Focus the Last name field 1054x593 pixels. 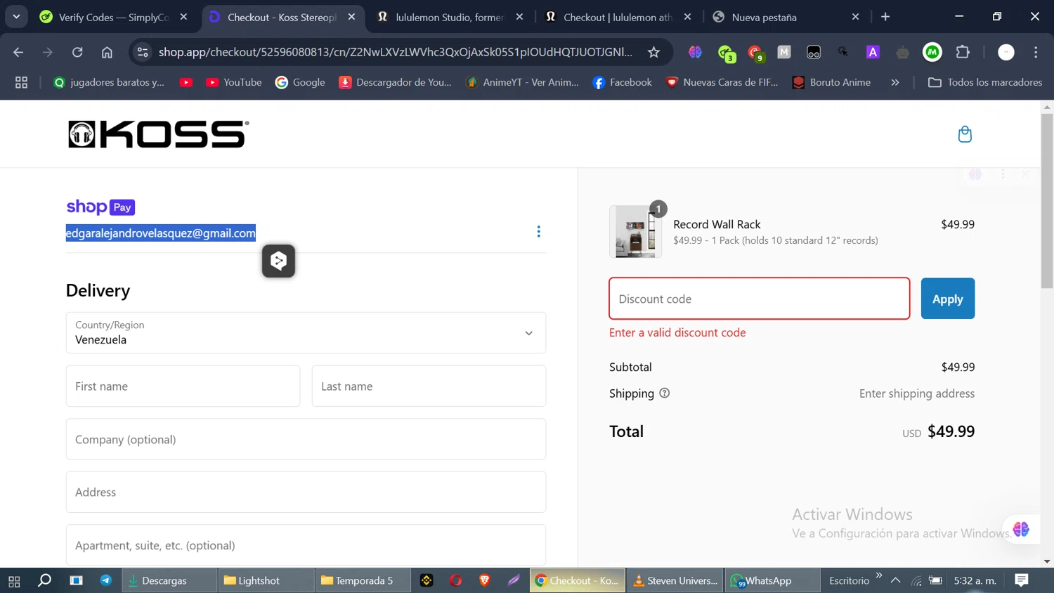[x=429, y=386]
